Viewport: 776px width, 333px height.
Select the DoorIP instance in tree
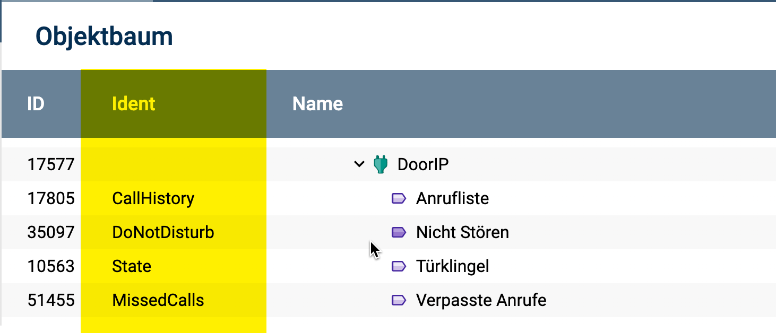(423, 164)
